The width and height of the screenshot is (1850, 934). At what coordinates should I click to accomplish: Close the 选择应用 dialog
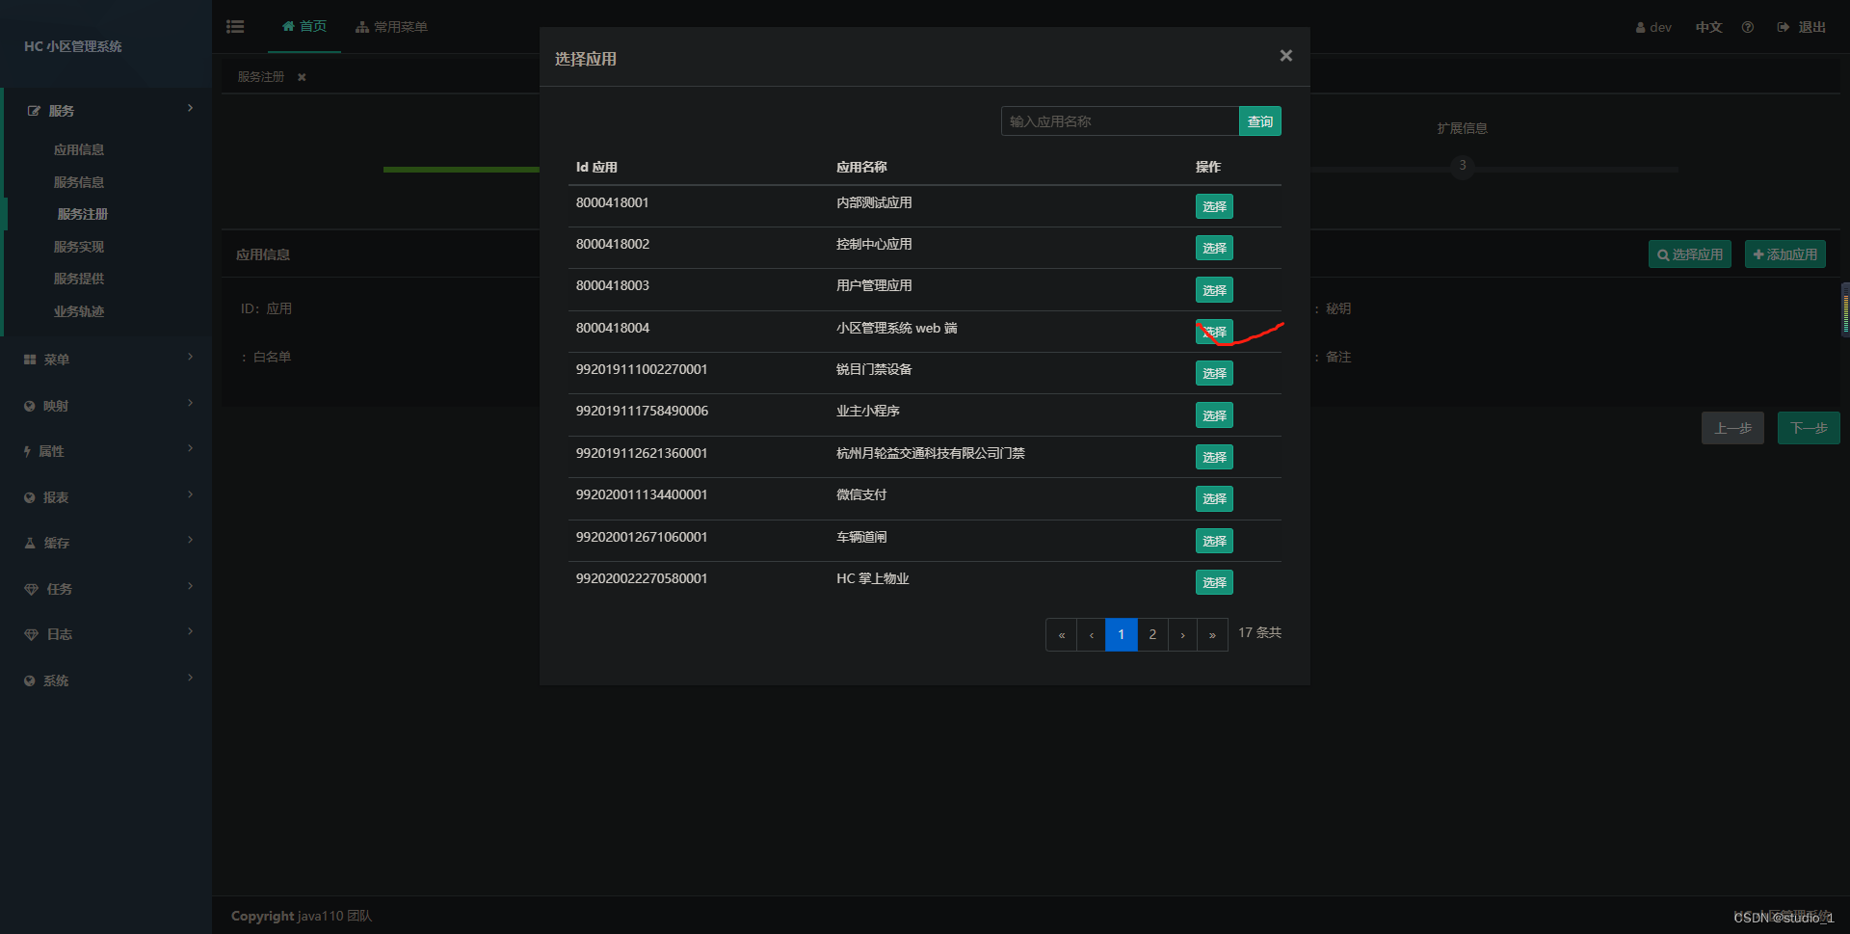coord(1285,56)
